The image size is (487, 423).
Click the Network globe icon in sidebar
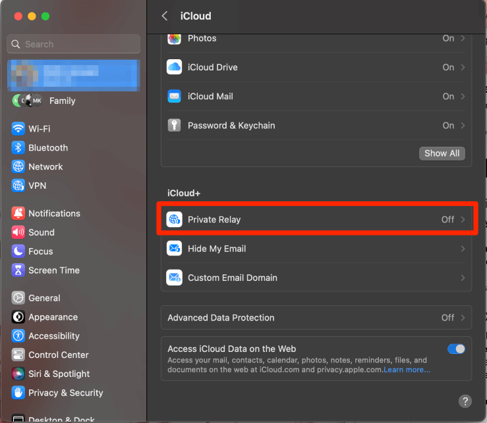pyautogui.click(x=18, y=166)
